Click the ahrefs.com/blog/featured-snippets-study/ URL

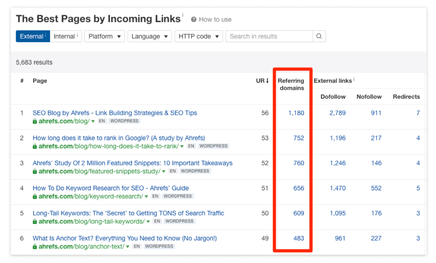(x=99, y=171)
